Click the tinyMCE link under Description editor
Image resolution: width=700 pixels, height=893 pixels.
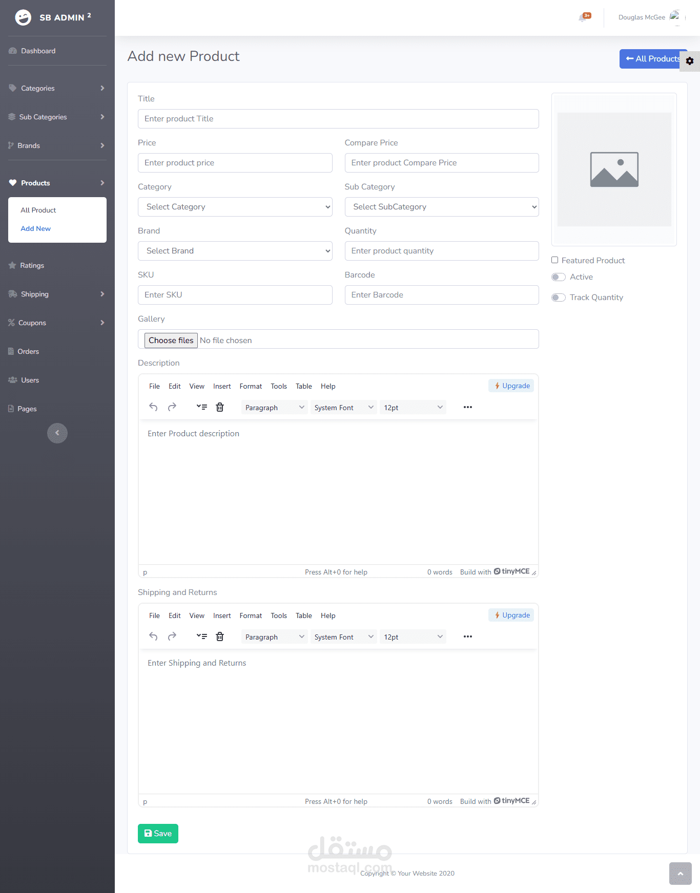pyautogui.click(x=512, y=571)
